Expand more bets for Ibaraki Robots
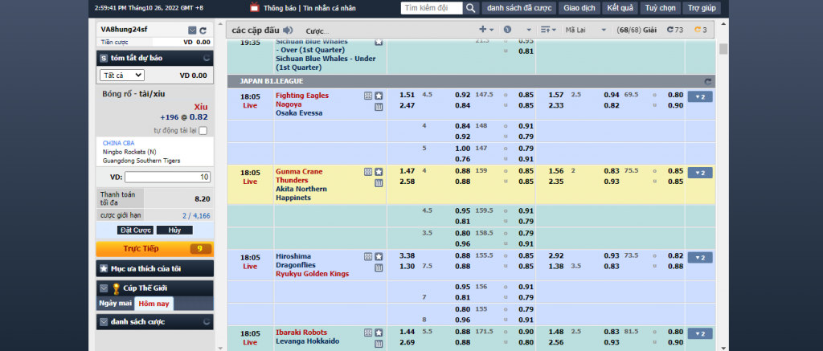The image size is (823, 351). (x=700, y=333)
